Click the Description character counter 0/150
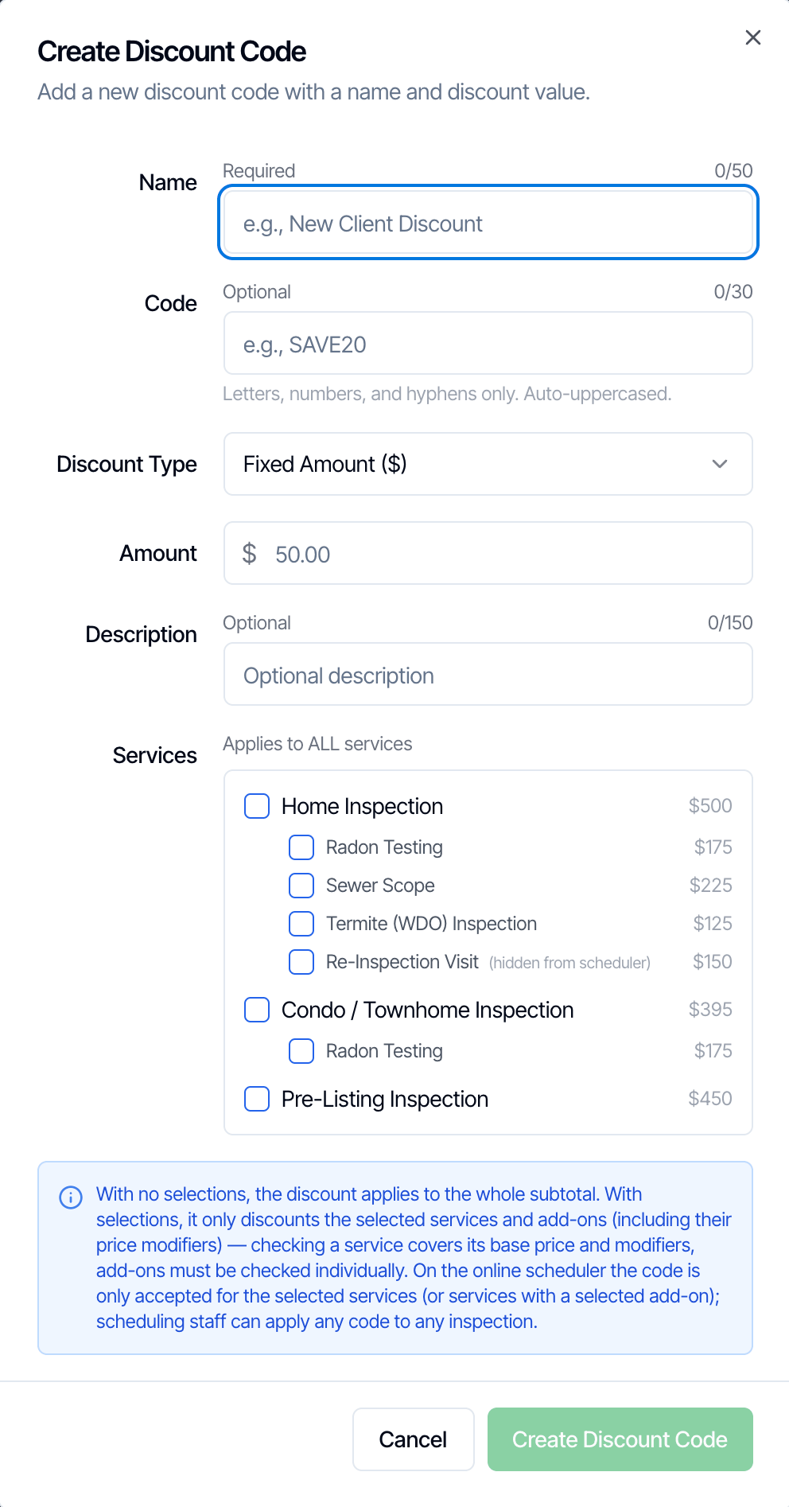The width and height of the screenshot is (789, 1507). [x=730, y=623]
